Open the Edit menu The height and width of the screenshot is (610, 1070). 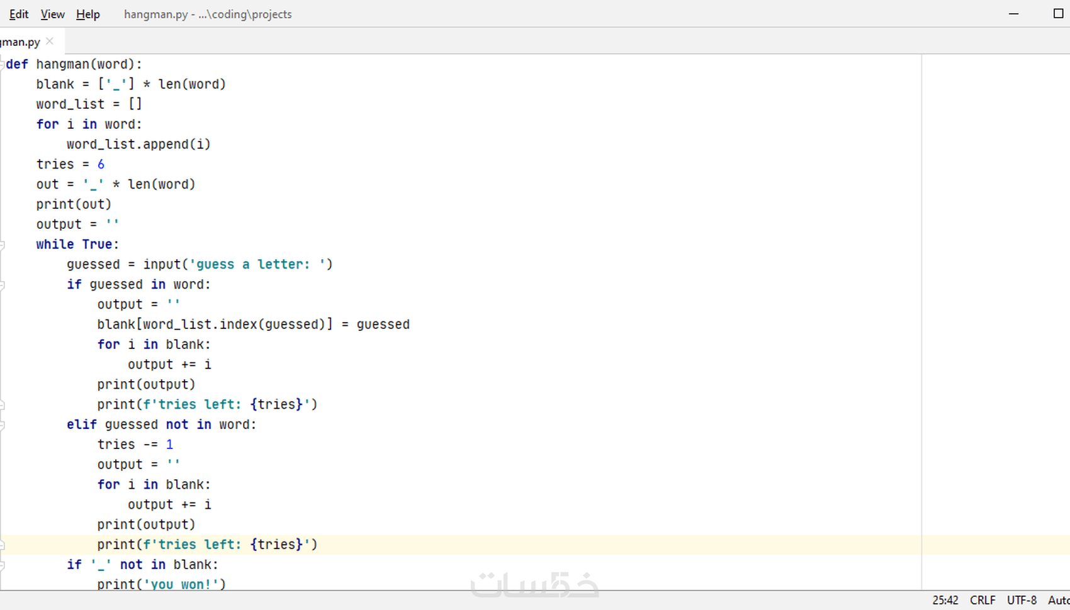click(18, 14)
